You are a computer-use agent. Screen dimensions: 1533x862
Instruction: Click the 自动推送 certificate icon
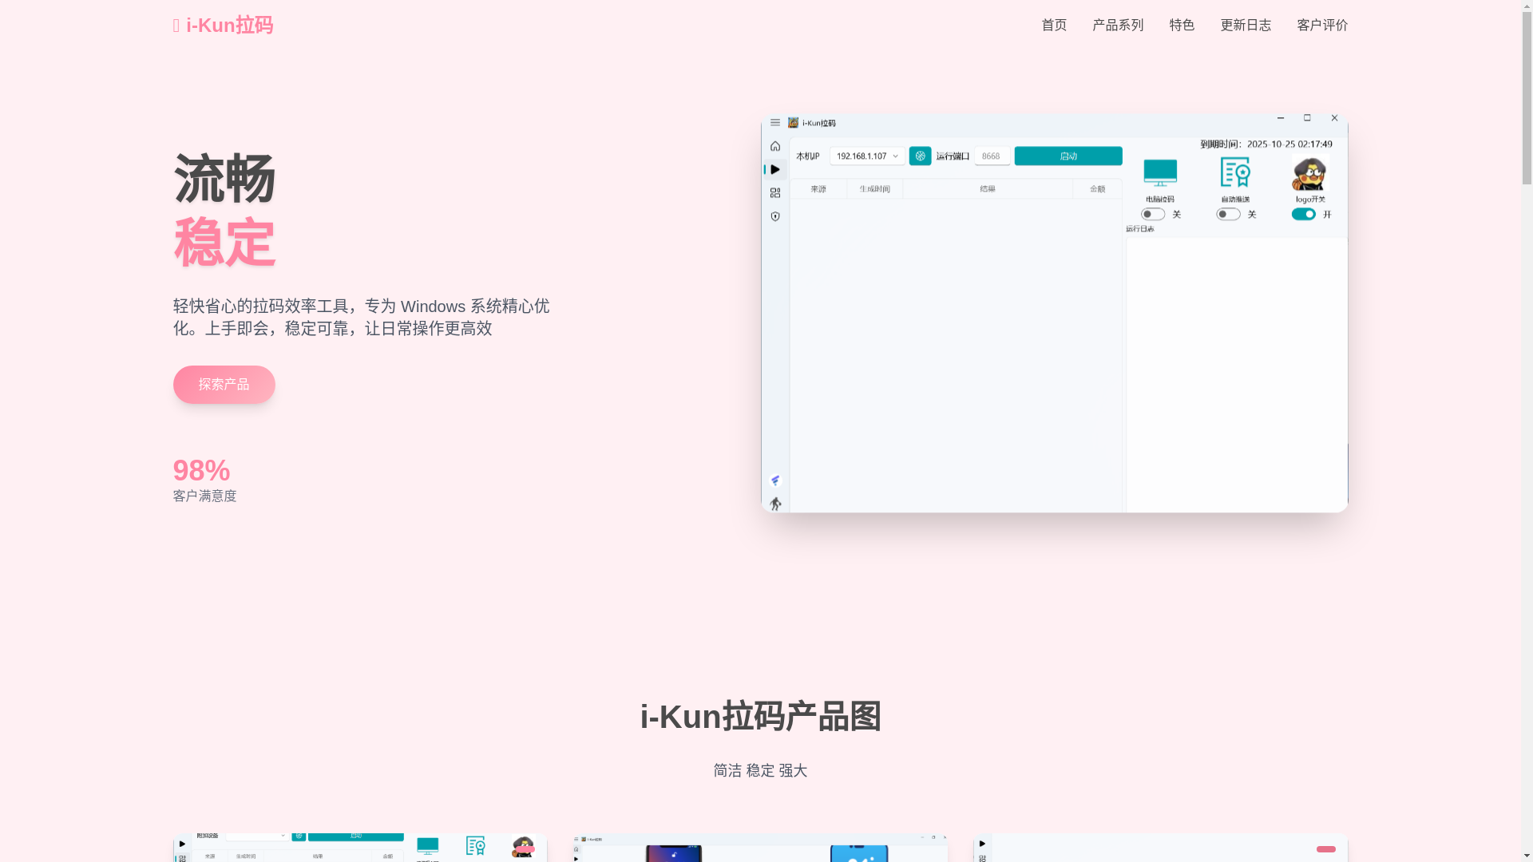(x=1234, y=173)
